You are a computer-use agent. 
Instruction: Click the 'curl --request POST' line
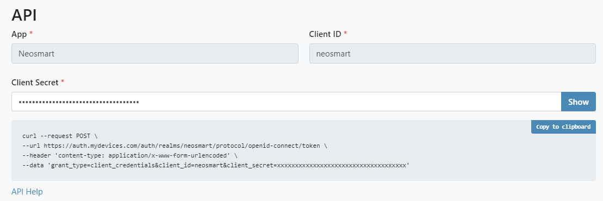click(x=60, y=136)
